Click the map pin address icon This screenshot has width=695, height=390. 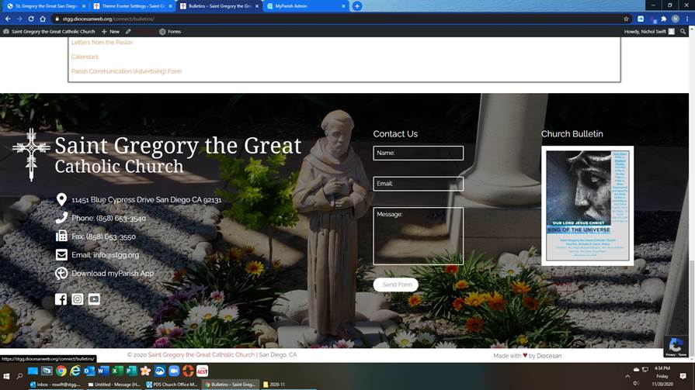(x=61, y=200)
